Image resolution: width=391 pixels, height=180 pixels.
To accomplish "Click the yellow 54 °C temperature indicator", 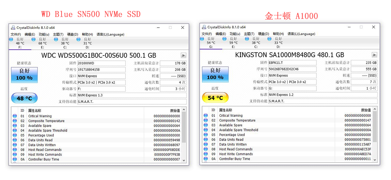I will click(215, 97).
